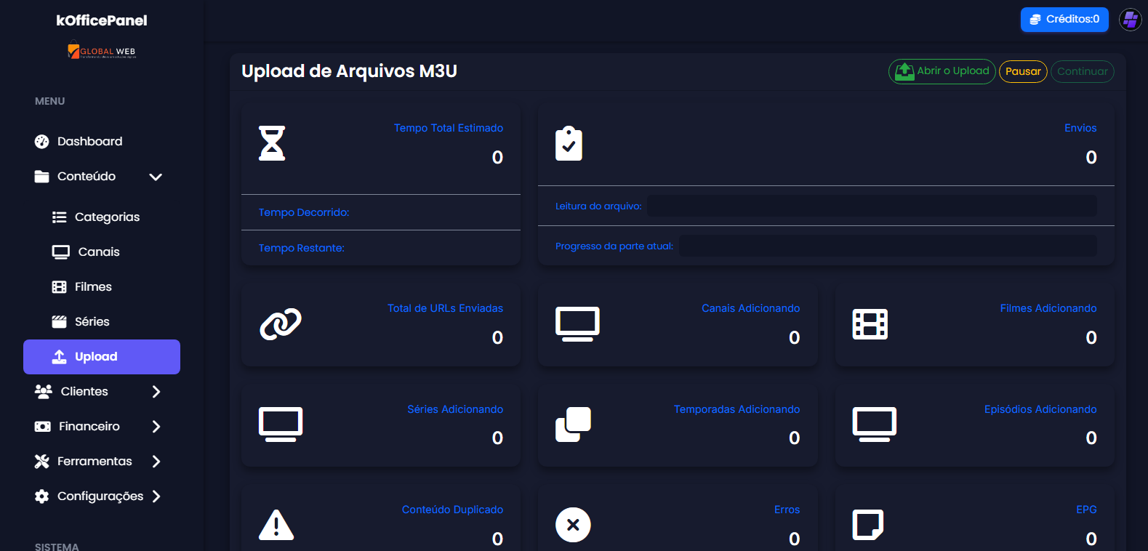Click the clipboard check Envios icon
Viewport: 1148px width, 551px height.
569,144
